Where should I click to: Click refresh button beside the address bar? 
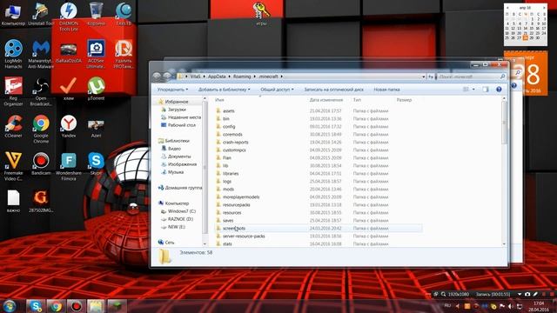point(431,77)
